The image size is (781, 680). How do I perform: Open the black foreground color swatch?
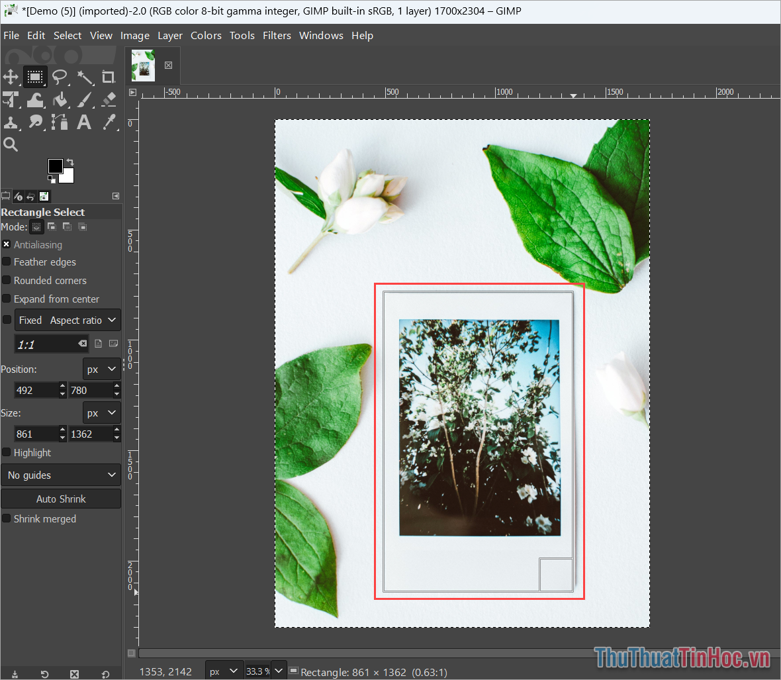(55, 166)
